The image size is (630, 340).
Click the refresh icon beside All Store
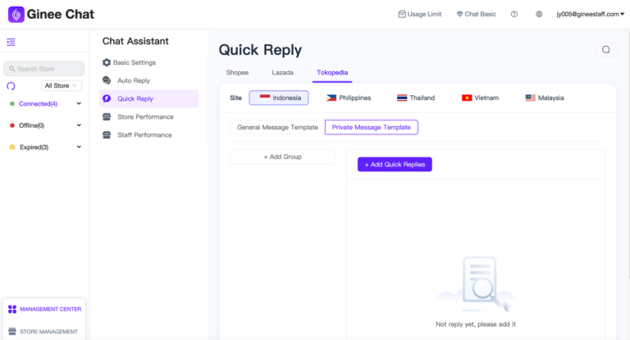(11, 85)
